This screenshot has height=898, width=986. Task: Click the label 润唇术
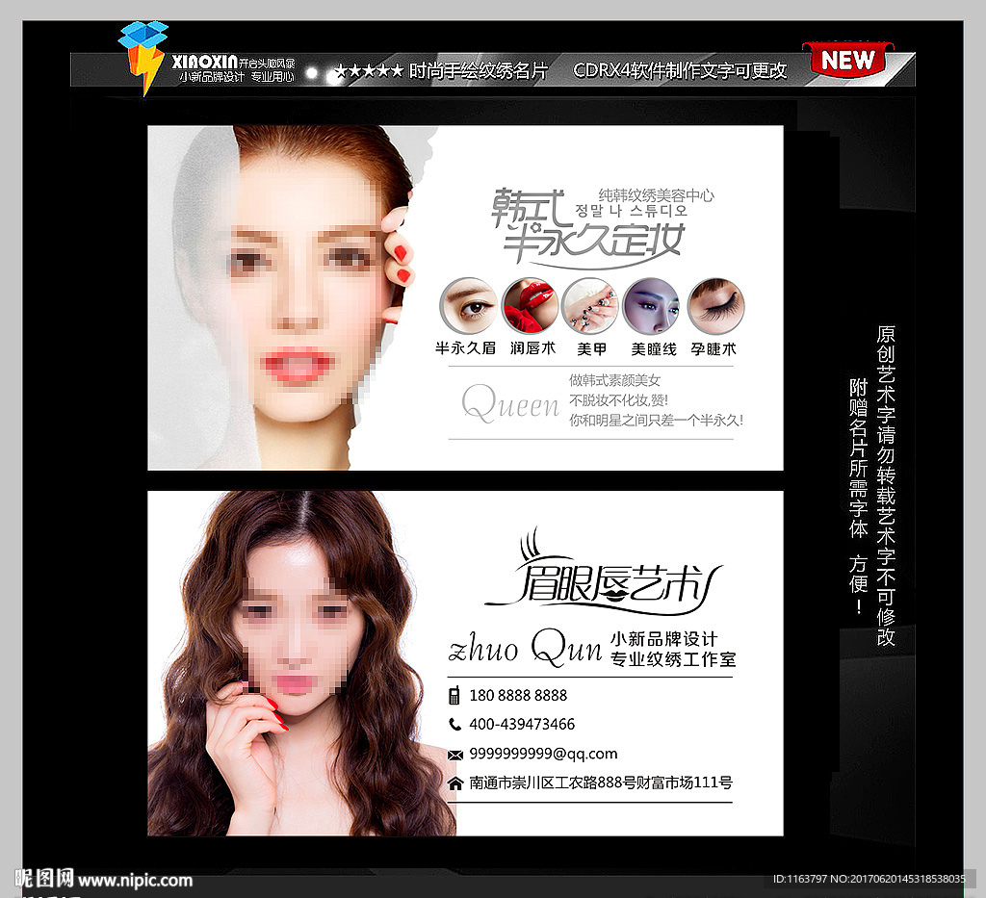point(532,348)
